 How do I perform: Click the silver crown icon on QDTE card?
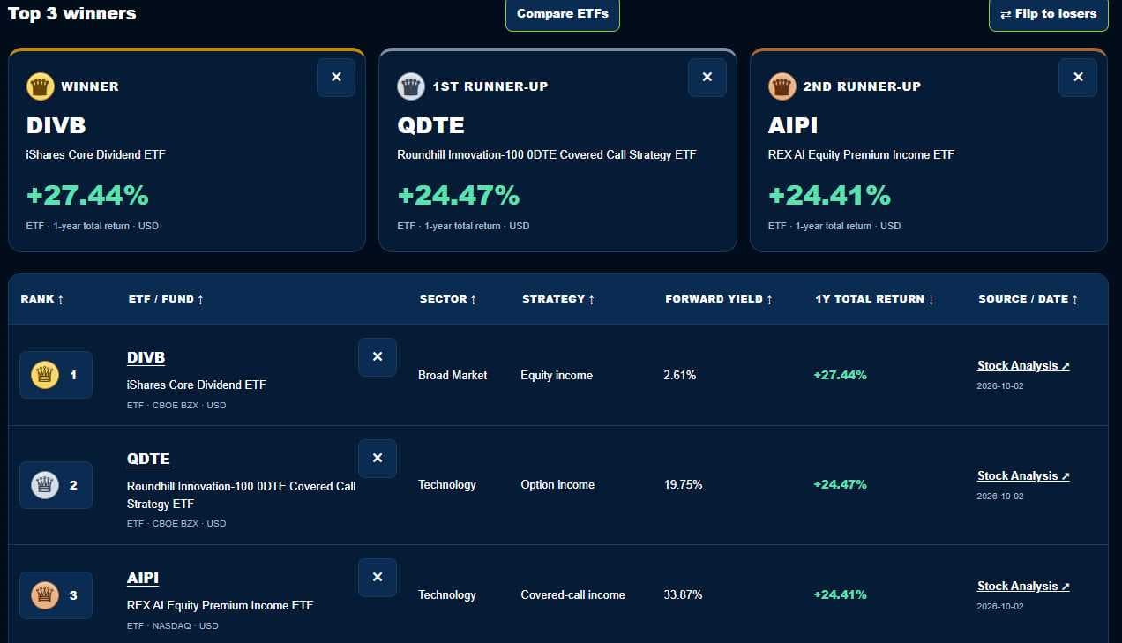tap(410, 86)
